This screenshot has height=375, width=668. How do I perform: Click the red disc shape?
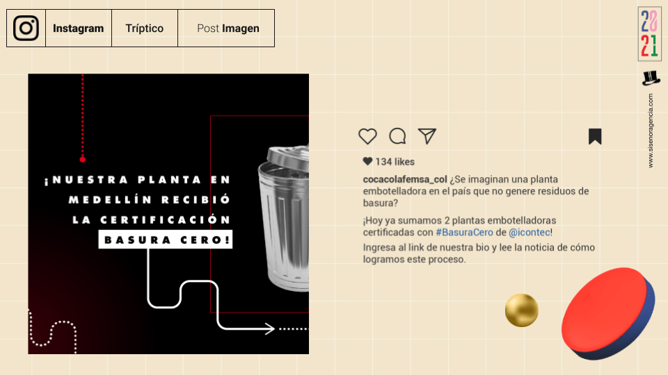click(x=608, y=314)
